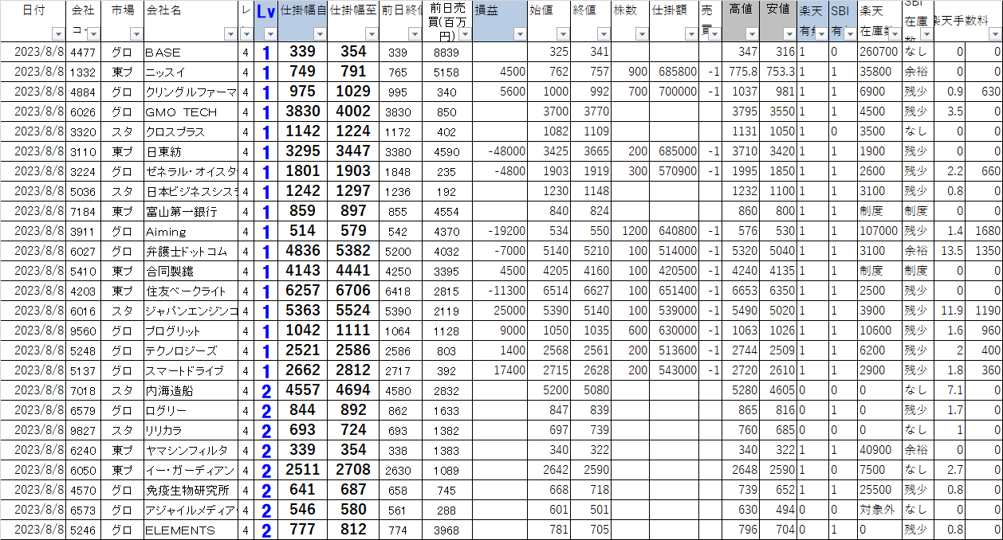Open the 始値 column filter dropdown
1003x540 pixels.
pyautogui.click(x=563, y=33)
